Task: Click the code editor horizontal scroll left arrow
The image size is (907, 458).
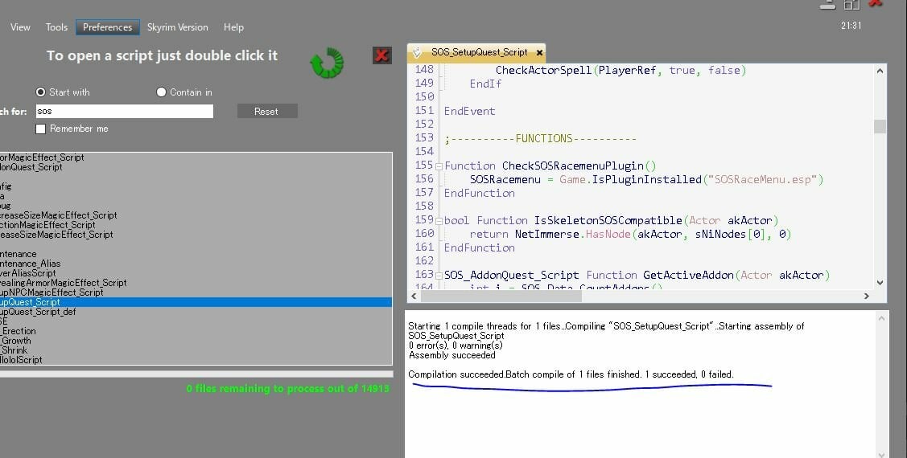Action: point(414,296)
